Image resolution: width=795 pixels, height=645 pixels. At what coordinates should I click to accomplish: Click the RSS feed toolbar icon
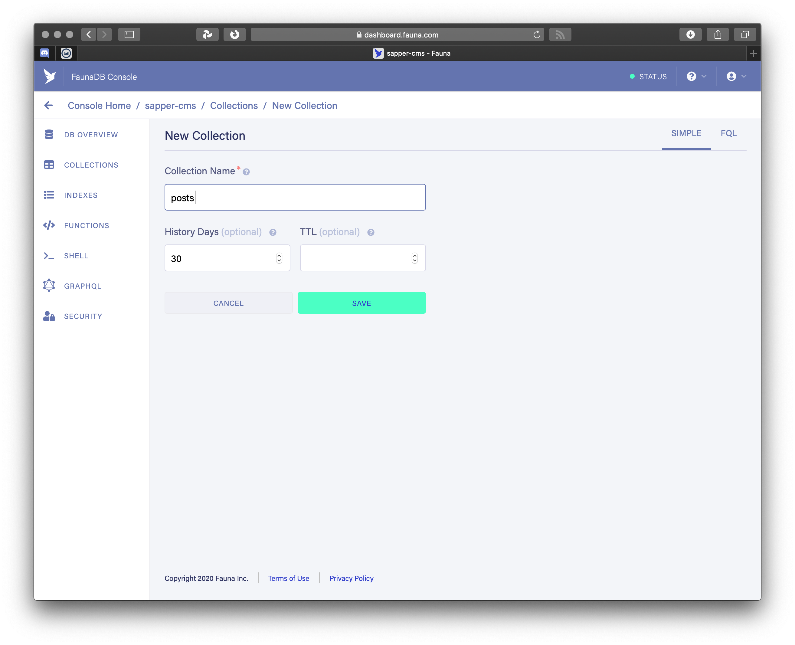560,34
